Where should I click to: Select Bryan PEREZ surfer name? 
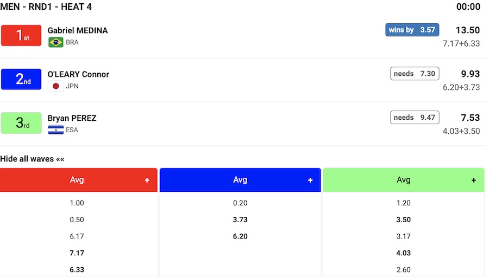click(x=72, y=118)
